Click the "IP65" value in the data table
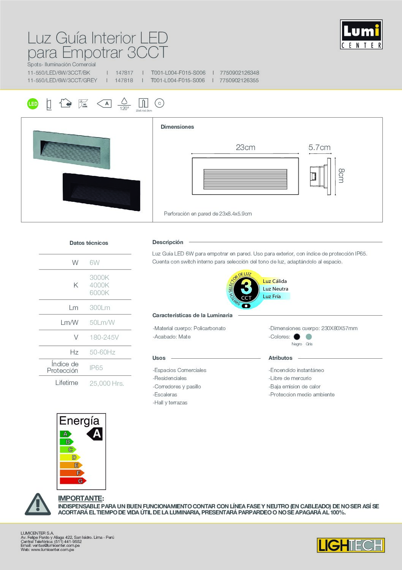The height and width of the screenshot is (570, 402). coord(96,368)
